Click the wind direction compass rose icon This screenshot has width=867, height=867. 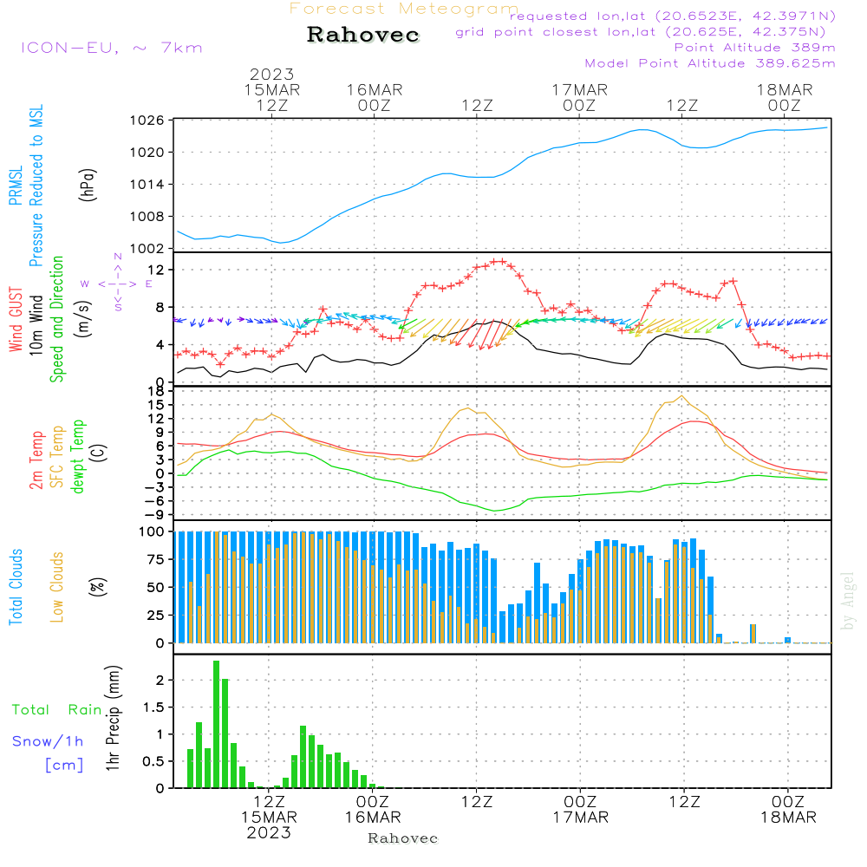(118, 284)
